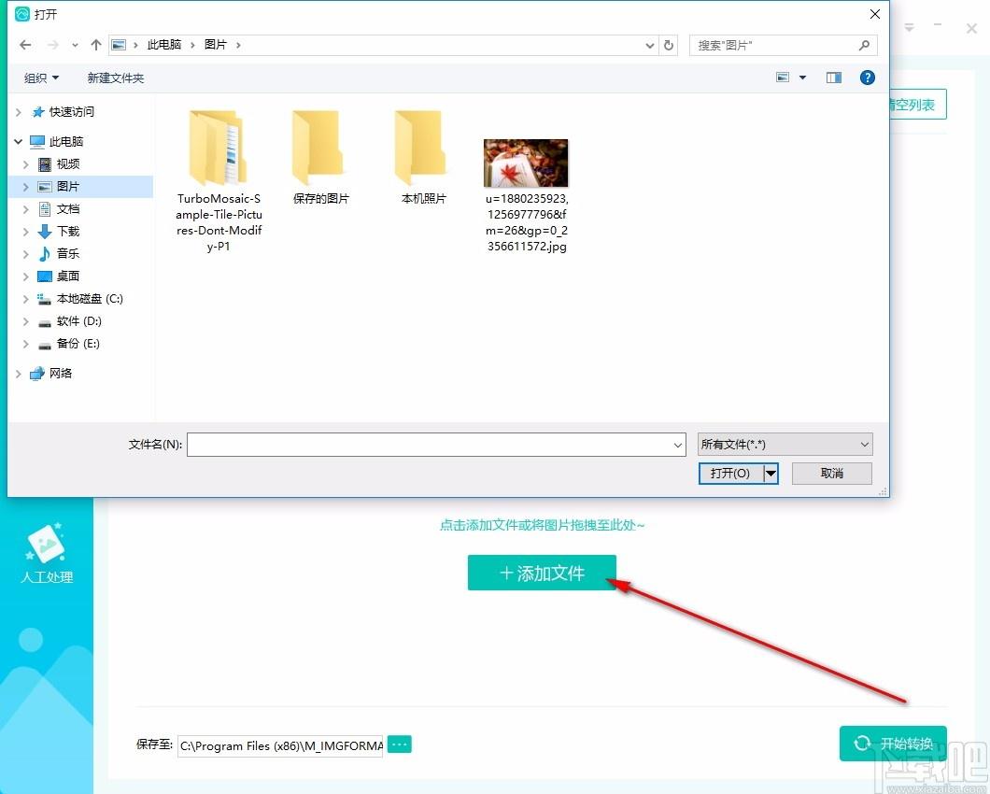990x794 pixels.
Task: Select 备份 (E:) drive
Action: click(x=78, y=344)
